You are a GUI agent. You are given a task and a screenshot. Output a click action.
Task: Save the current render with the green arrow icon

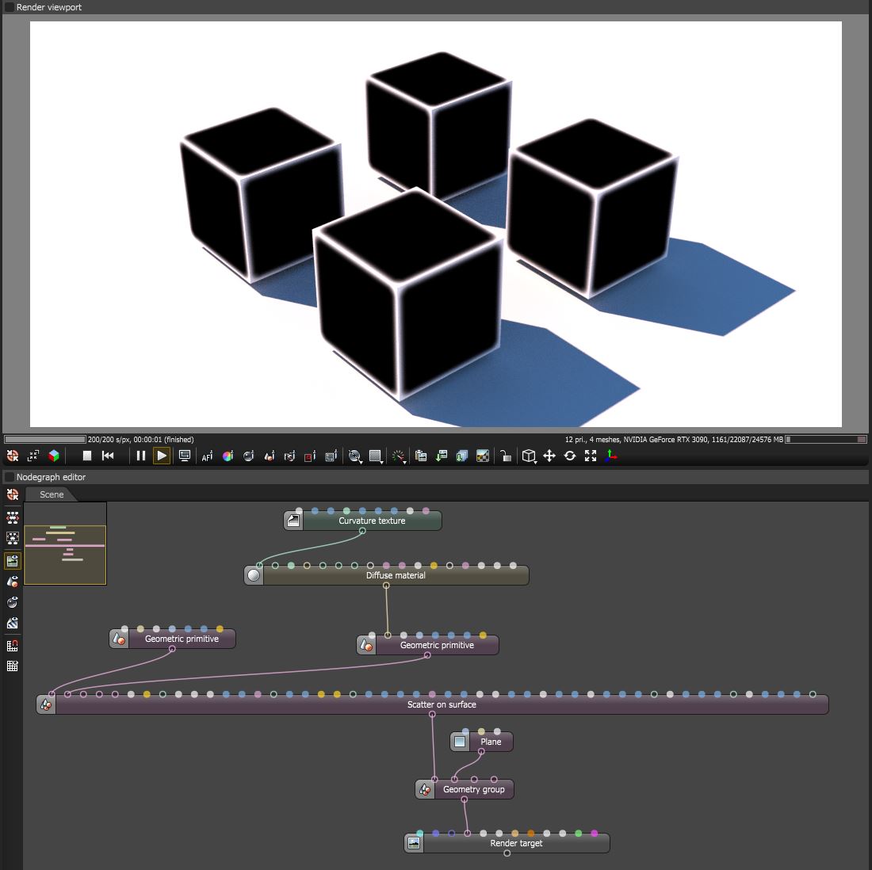coord(442,456)
